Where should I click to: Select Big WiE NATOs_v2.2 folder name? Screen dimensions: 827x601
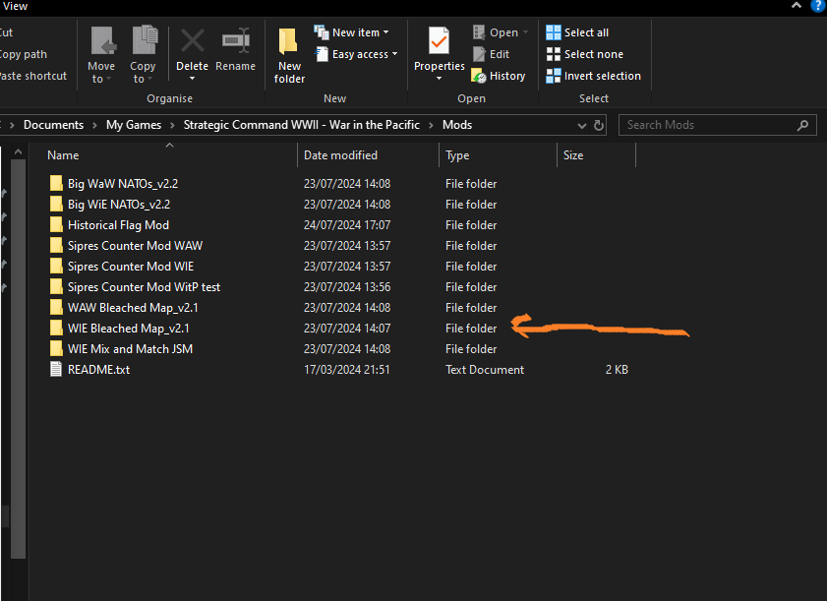119,205
